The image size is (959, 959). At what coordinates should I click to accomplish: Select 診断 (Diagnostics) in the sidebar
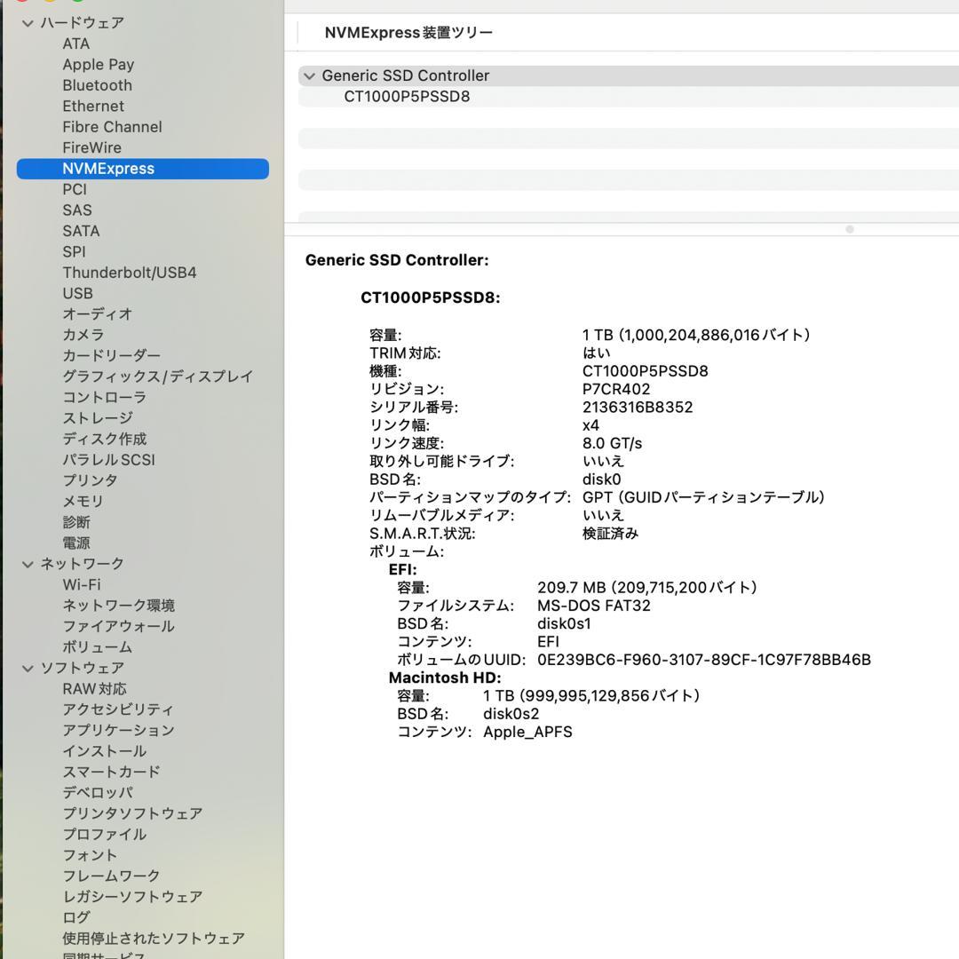tap(78, 521)
